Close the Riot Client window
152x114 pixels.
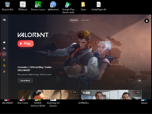click(150, 16)
